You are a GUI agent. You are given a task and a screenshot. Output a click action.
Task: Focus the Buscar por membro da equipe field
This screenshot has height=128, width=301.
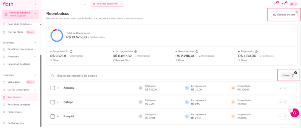pos(162,76)
